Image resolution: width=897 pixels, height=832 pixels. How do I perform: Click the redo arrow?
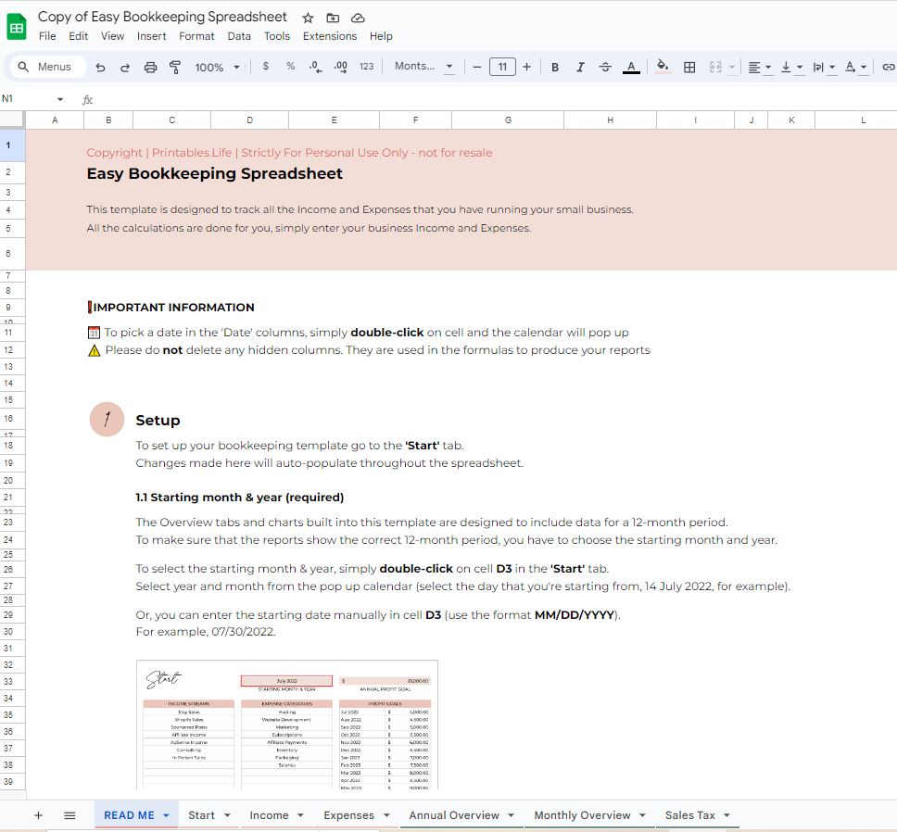click(125, 67)
